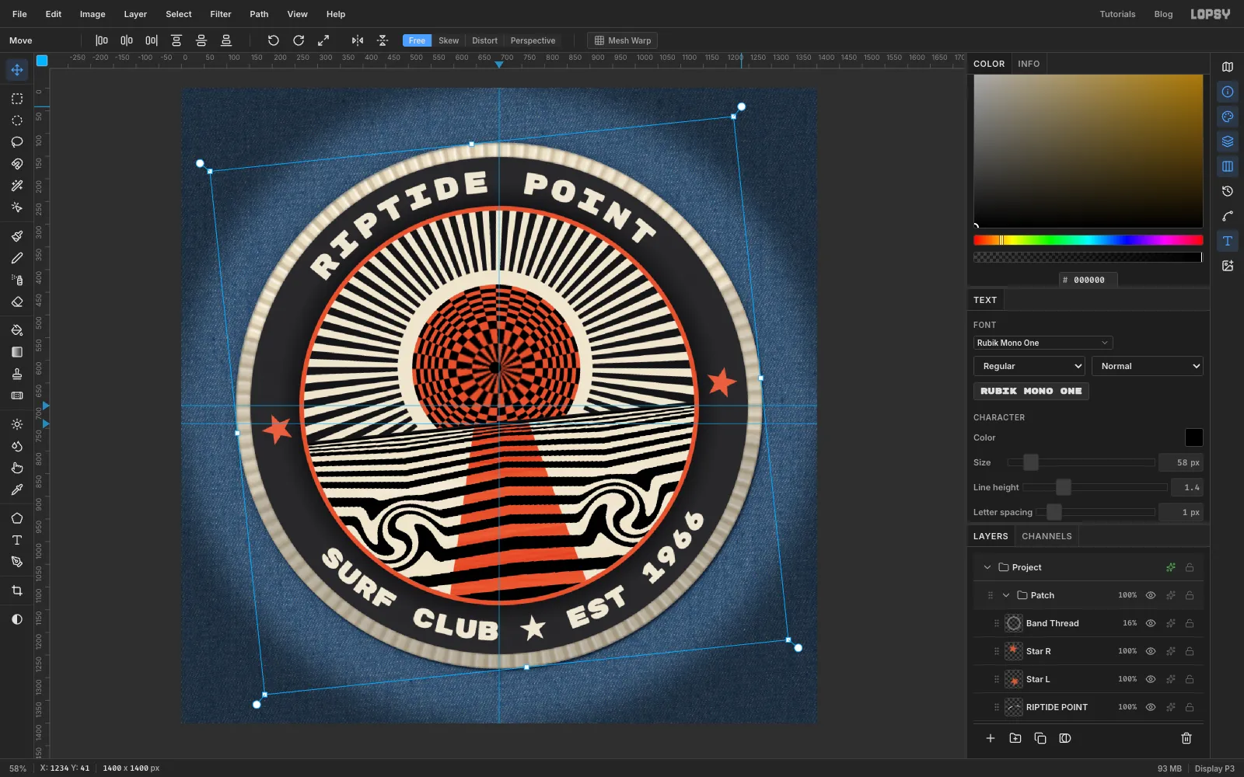Create a new layer group folder
This screenshot has height=777, width=1244.
1015,738
